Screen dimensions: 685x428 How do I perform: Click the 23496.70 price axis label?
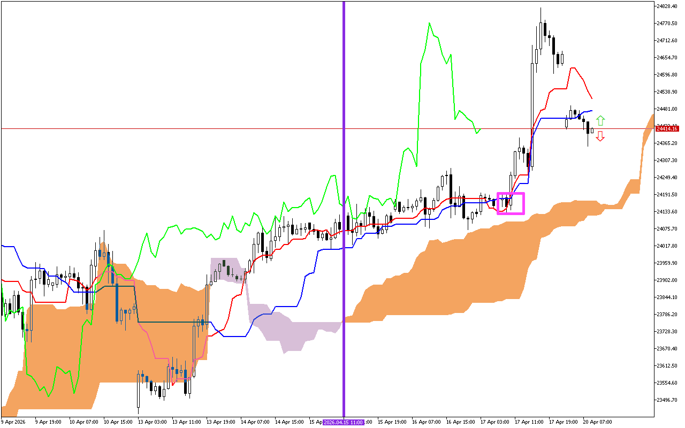click(x=667, y=400)
